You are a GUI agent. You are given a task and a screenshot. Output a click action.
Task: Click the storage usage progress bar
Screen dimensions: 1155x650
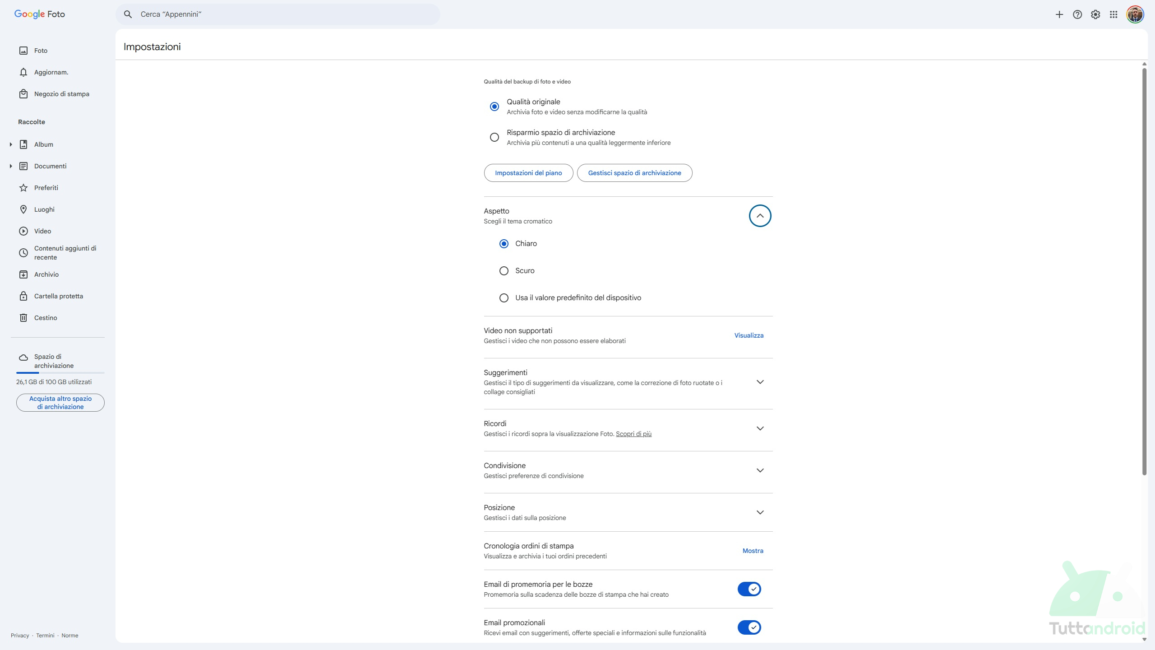[x=60, y=373]
